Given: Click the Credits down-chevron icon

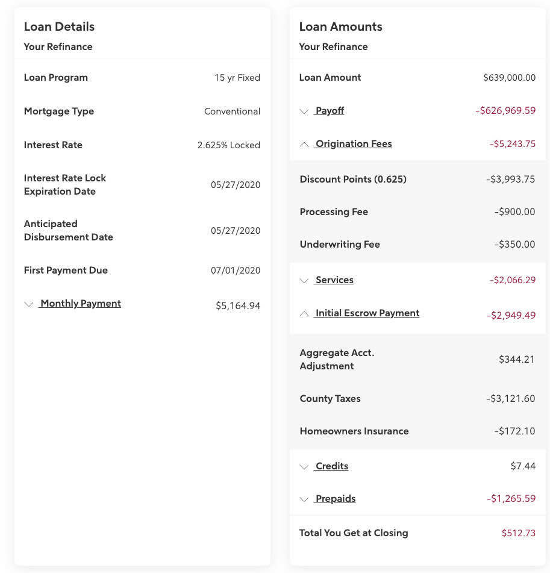Looking at the screenshot, I should tap(305, 466).
